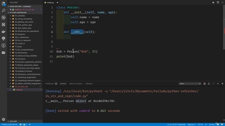Change encoding via UTF-8
The image size is (225, 126).
coord(200,125)
